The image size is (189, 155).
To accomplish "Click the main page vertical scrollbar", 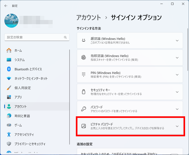I will coord(188,50).
